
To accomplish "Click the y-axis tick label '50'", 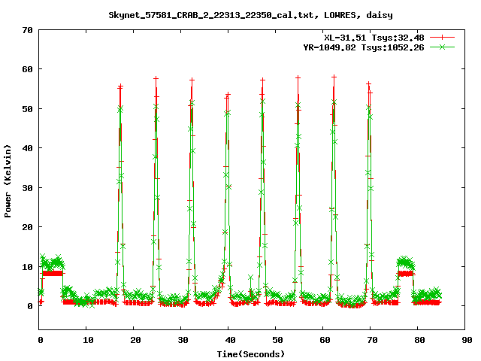I will click(x=27, y=109).
